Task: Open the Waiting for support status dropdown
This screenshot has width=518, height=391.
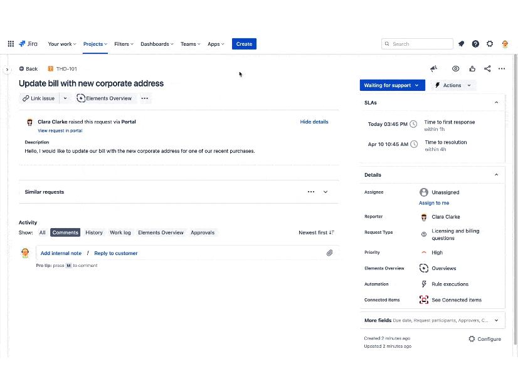Action: [x=392, y=85]
